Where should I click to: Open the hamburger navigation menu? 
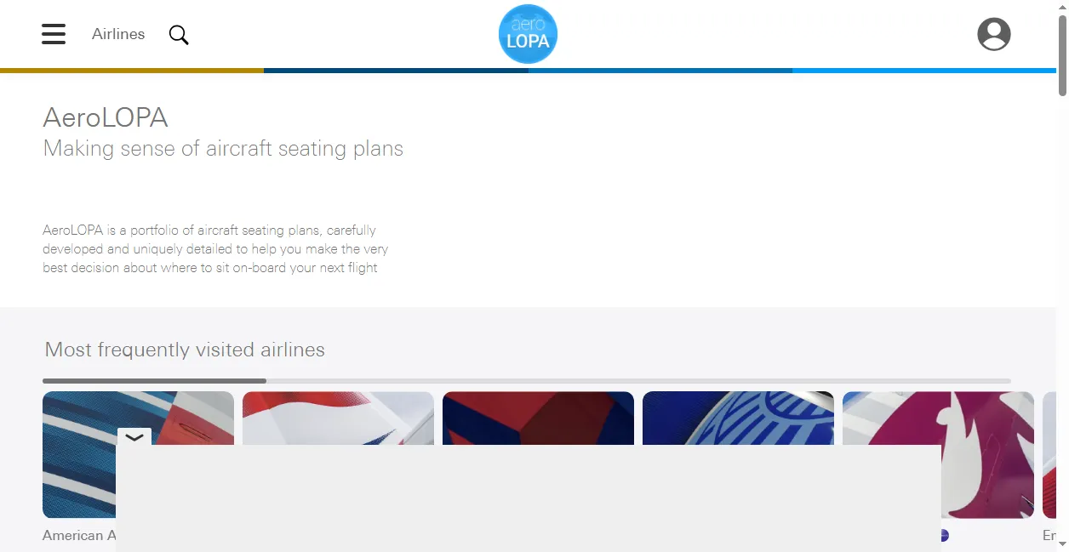[54, 34]
